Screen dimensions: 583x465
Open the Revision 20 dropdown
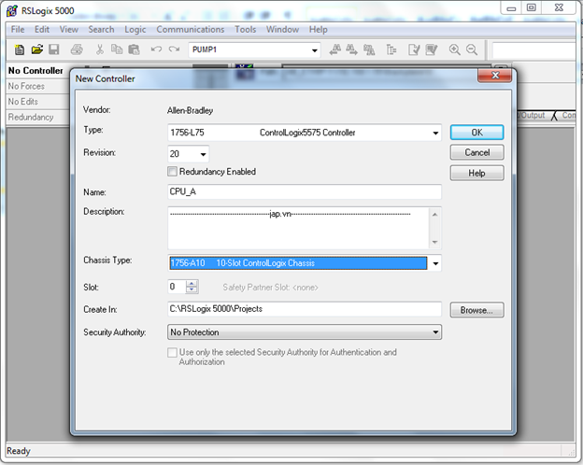tap(203, 154)
